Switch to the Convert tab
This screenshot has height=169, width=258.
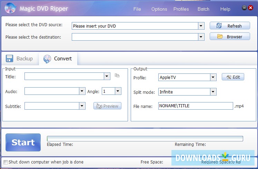(x=58, y=59)
